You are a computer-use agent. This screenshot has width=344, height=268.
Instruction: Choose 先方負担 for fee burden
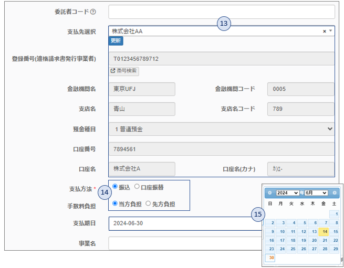148,203
